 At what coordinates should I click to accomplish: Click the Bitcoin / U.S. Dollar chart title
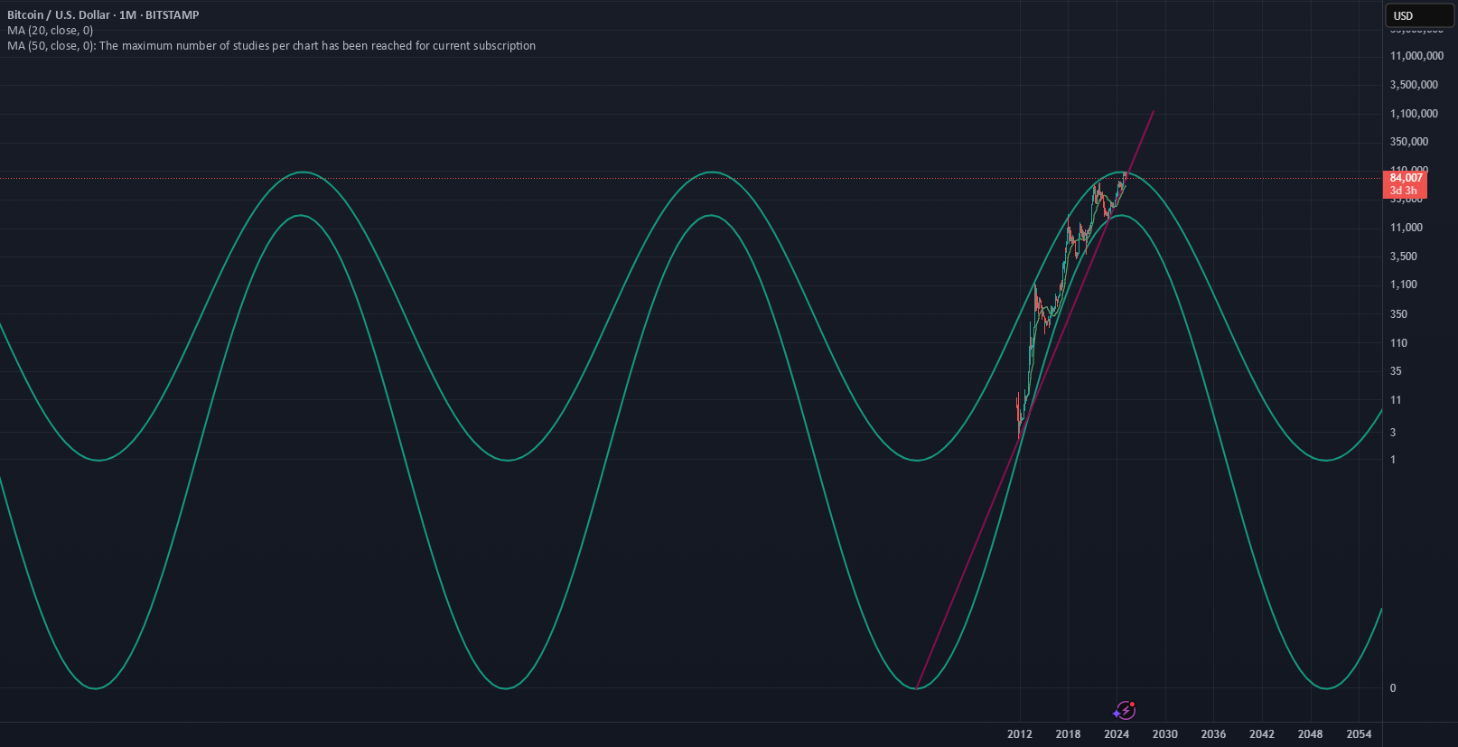(x=103, y=14)
